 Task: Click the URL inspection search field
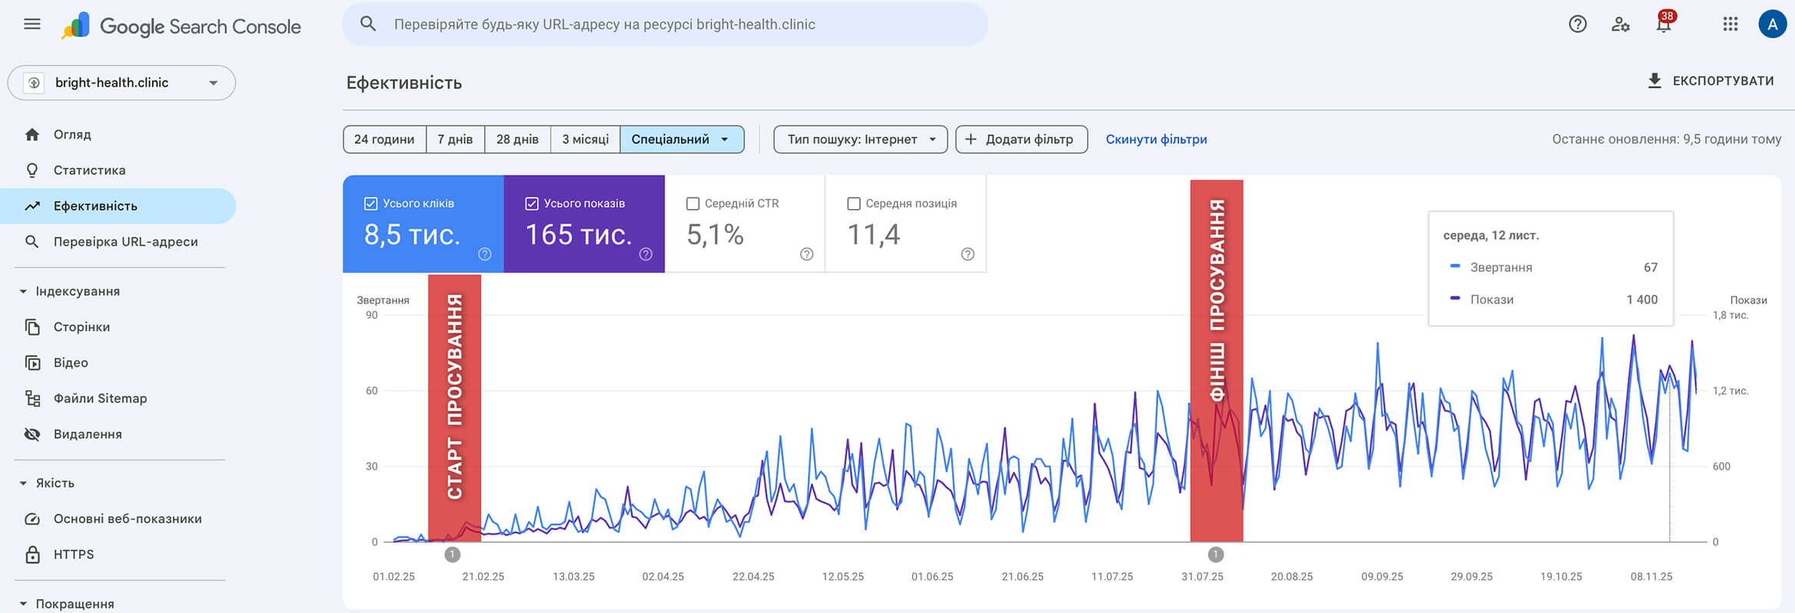pos(664,25)
